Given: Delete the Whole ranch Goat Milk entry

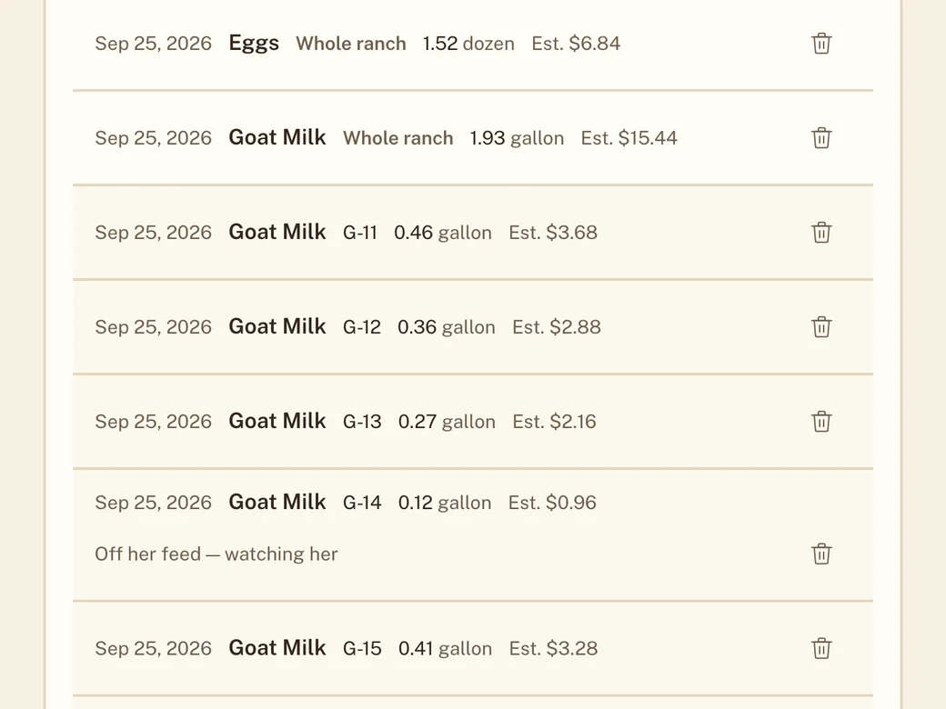Looking at the screenshot, I should (821, 138).
